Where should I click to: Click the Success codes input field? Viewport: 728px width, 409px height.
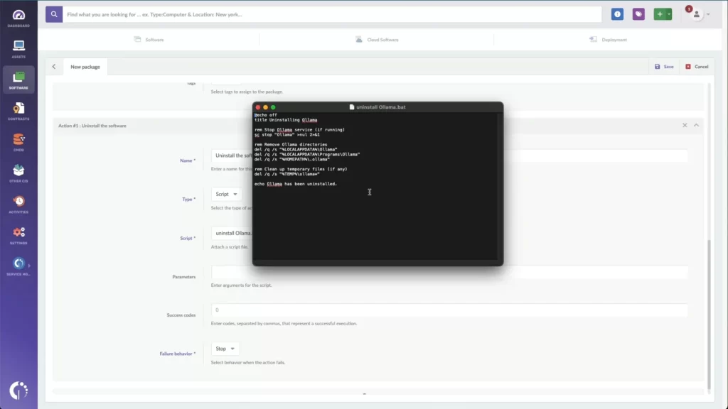(x=449, y=310)
